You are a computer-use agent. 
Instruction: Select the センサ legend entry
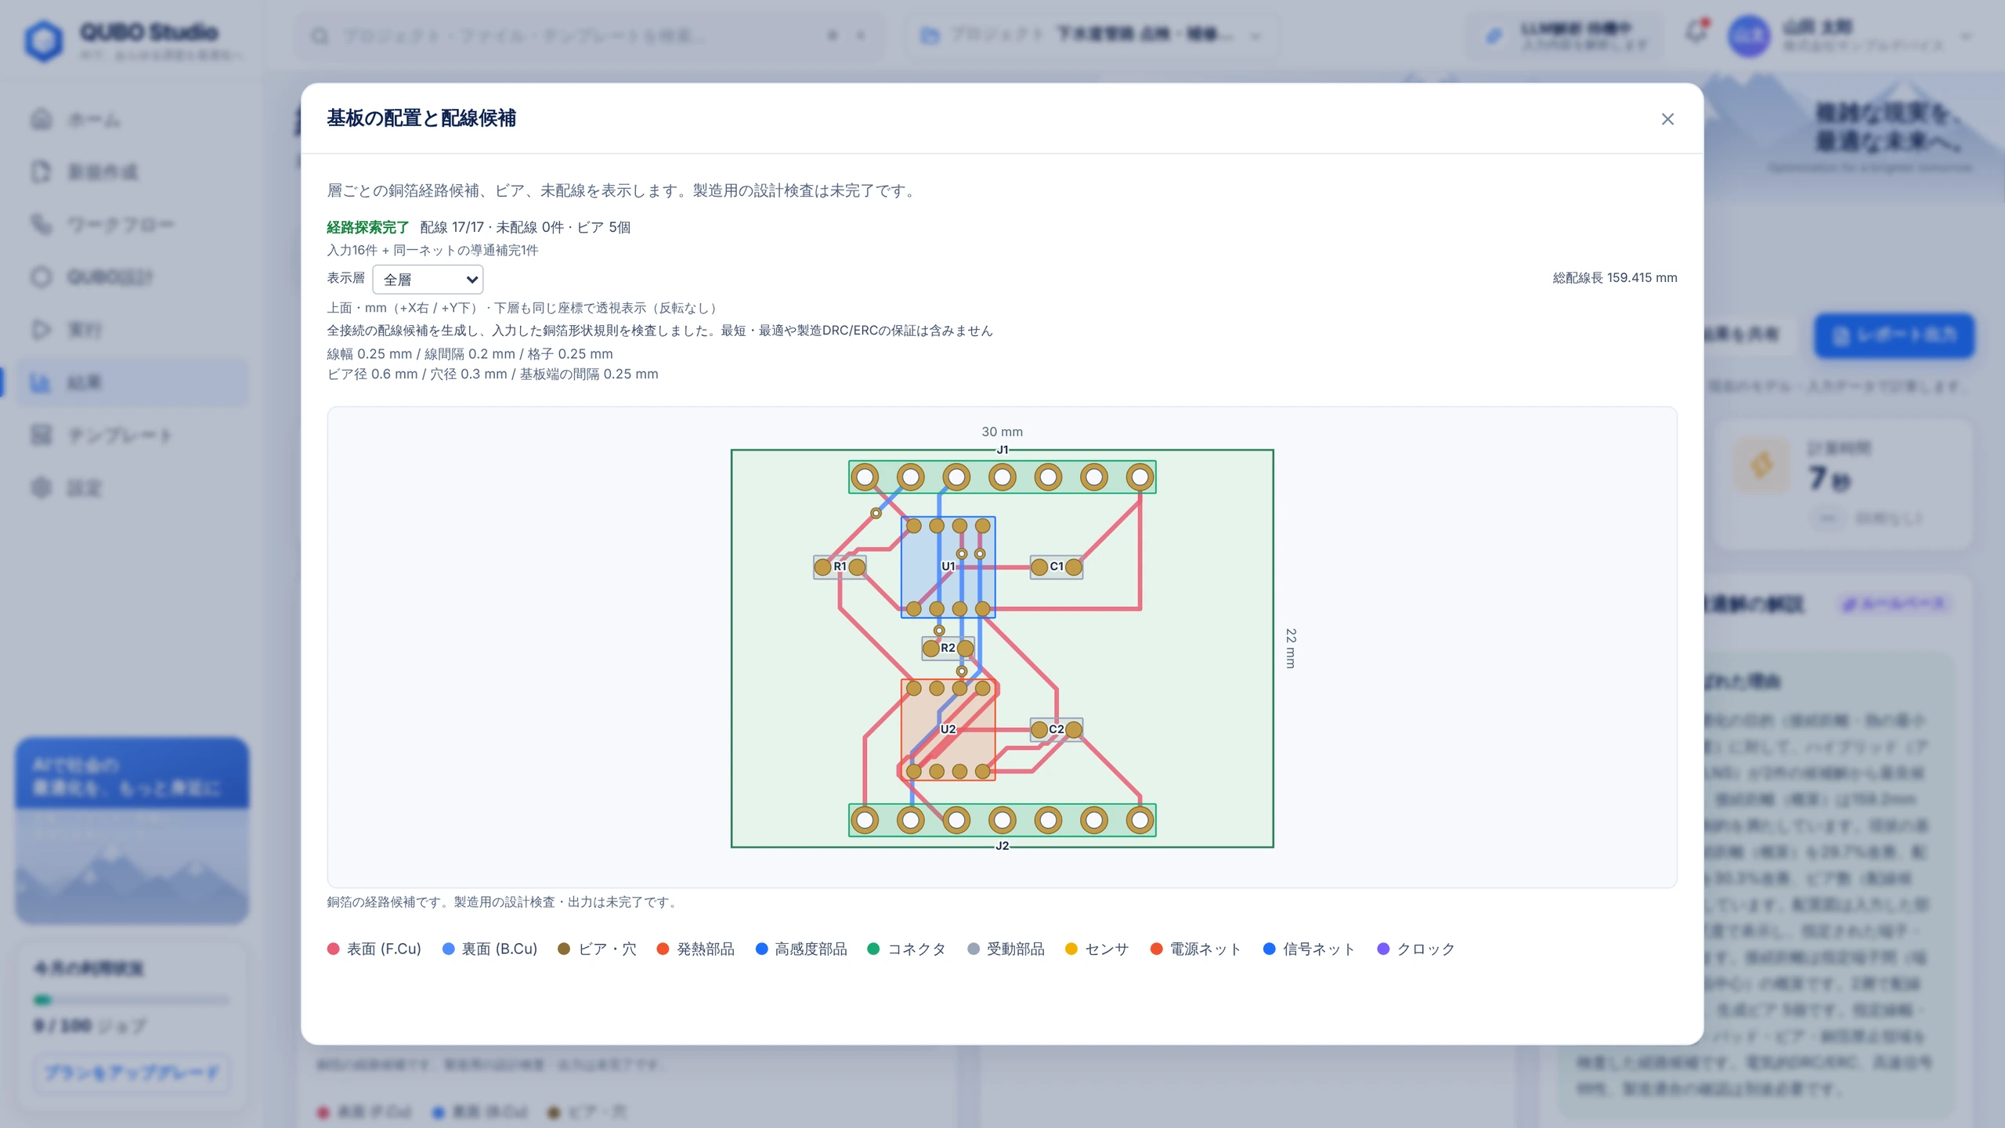pyautogui.click(x=1096, y=949)
